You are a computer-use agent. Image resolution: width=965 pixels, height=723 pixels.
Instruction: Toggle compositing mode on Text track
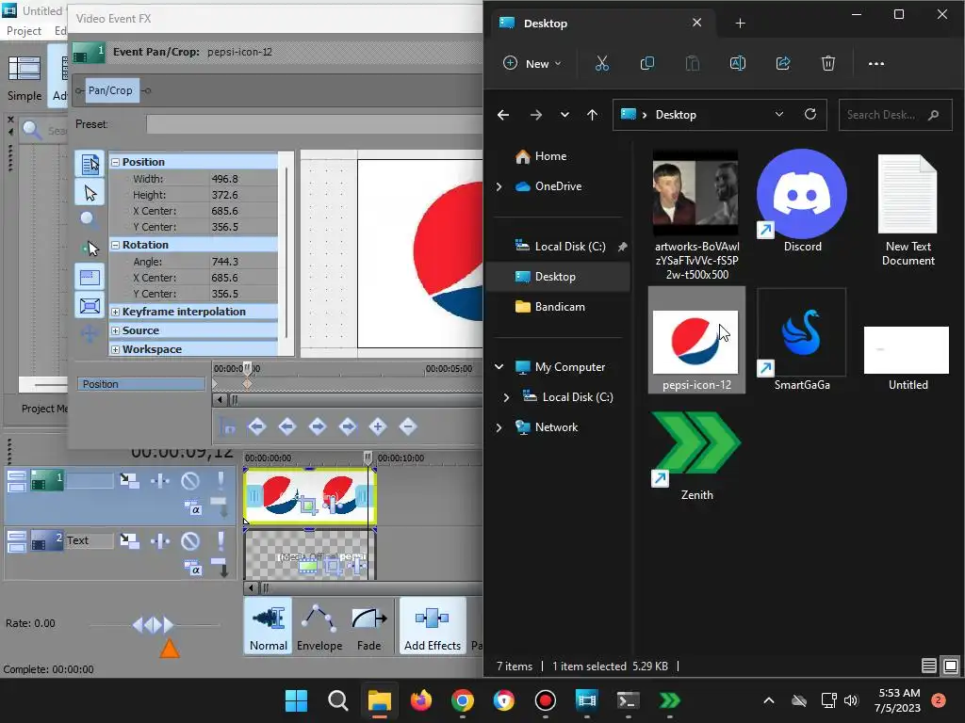pos(192,568)
